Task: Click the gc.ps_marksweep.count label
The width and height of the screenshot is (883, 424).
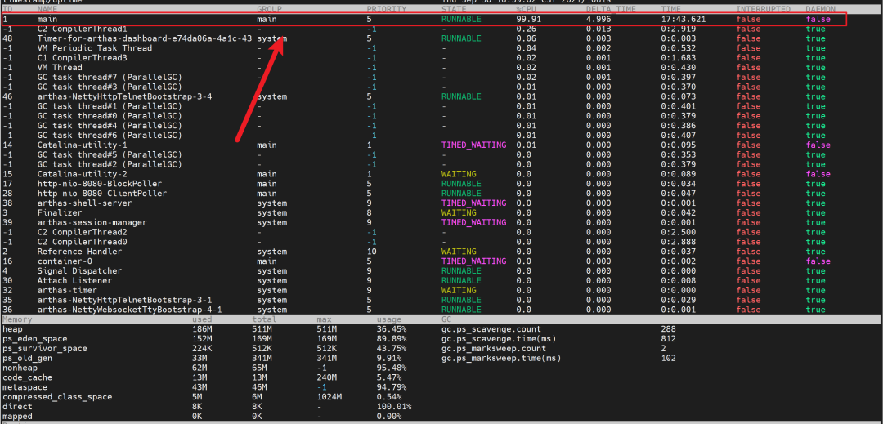Action: coord(493,349)
